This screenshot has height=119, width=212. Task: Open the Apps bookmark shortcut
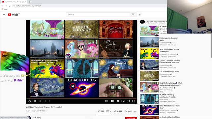click(x=4, y=9)
